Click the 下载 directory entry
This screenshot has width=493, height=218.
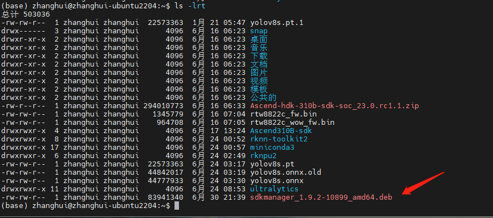(x=259, y=56)
